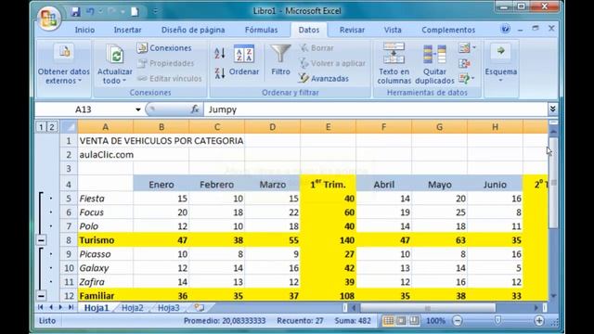Open the what-if analysis icon dropdown
The image size is (594, 334).
[467, 78]
